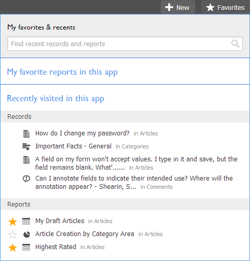Click the magnifier search icon
Screen dimensions: 250x261
pos(235,44)
